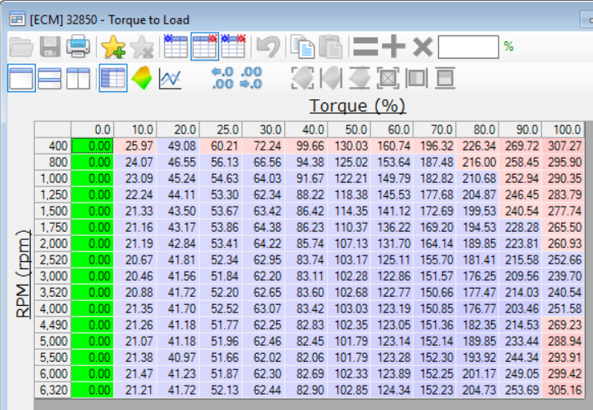This screenshot has width=593, height=410.
Task: Select cell value 52.20
Action: coord(221,292)
